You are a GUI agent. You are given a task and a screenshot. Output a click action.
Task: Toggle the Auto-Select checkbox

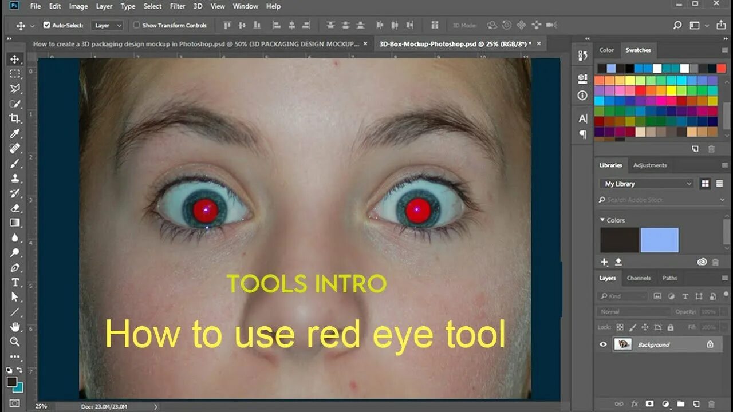(46, 25)
